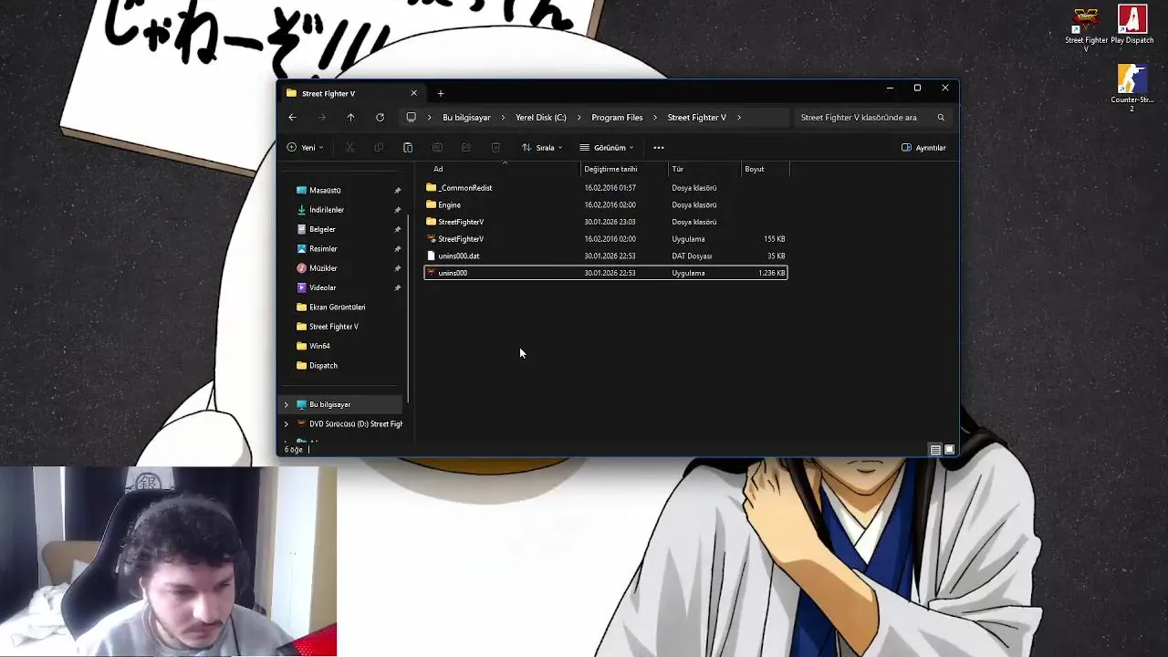This screenshot has width=1168, height=657.
Task: Refresh the current folder view
Action: (x=380, y=118)
